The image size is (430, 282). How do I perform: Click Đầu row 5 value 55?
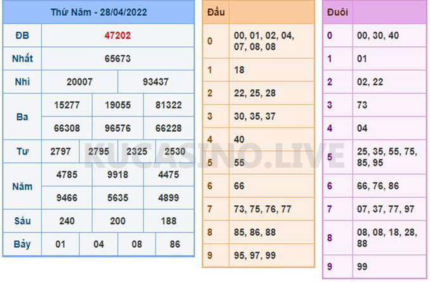(239, 163)
